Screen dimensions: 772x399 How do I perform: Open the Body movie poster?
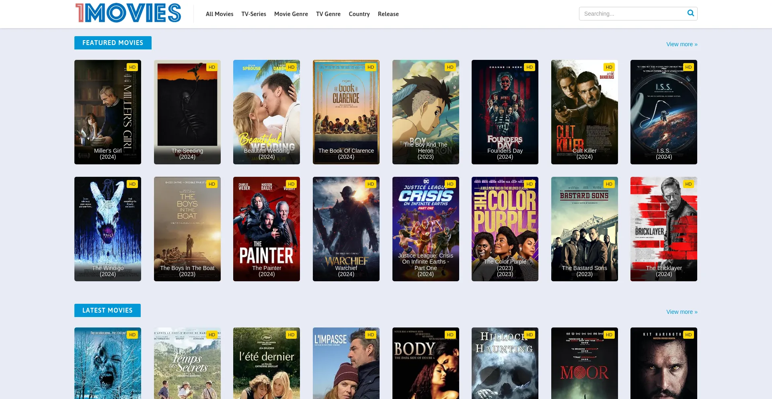tap(426, 363)
